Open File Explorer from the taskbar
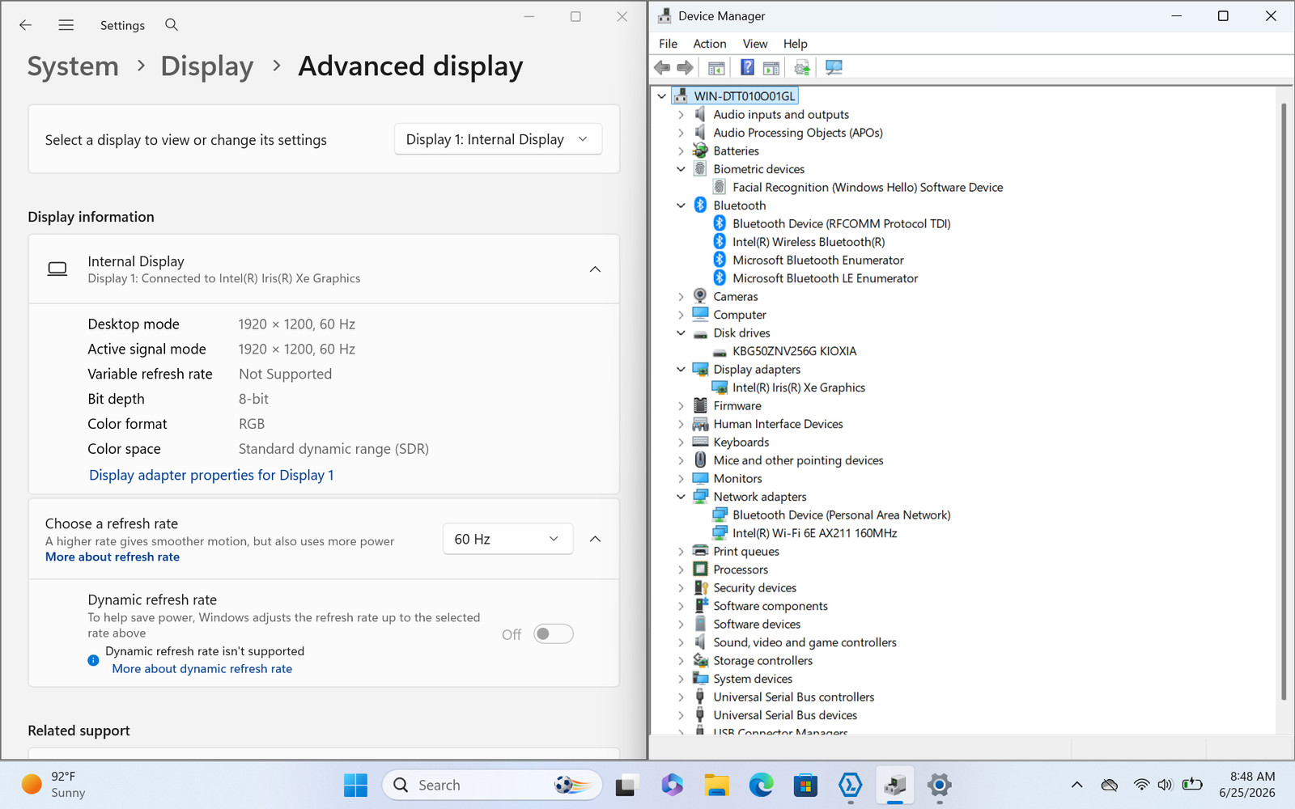Screen dimensions: 1295x809 coord(716,785)
